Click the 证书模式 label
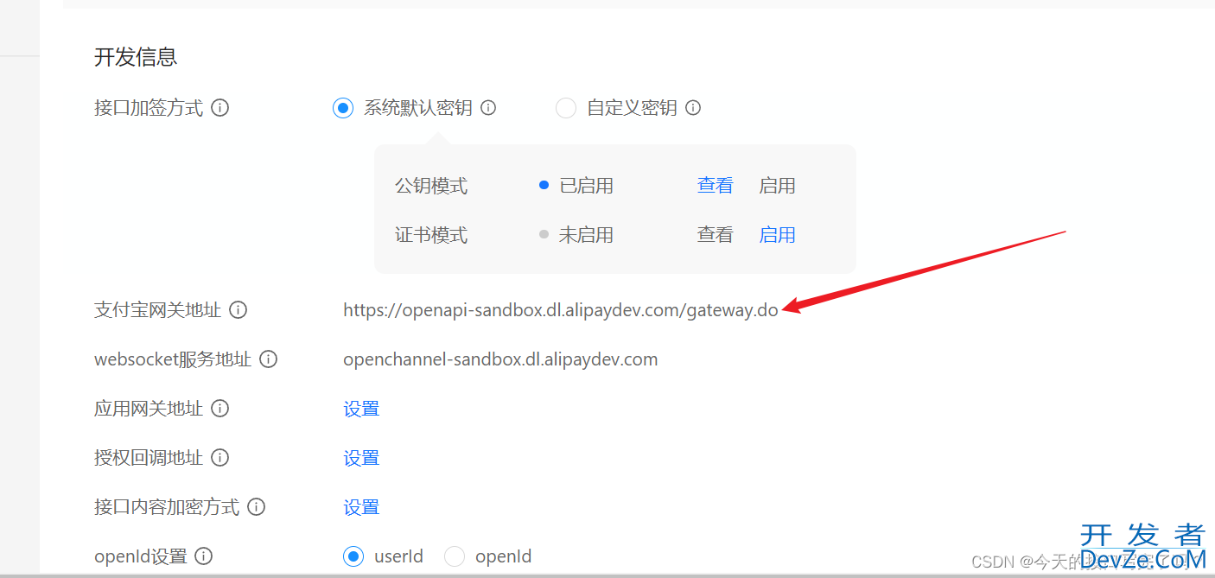 [x=431, y=235]
